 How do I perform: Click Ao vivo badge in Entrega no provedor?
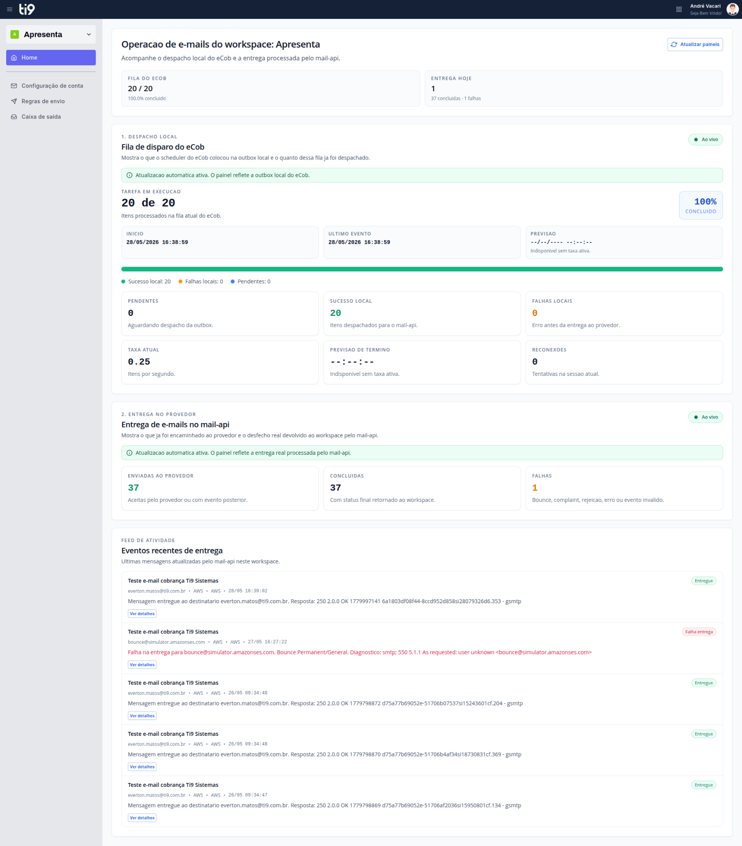coord(705,417)
